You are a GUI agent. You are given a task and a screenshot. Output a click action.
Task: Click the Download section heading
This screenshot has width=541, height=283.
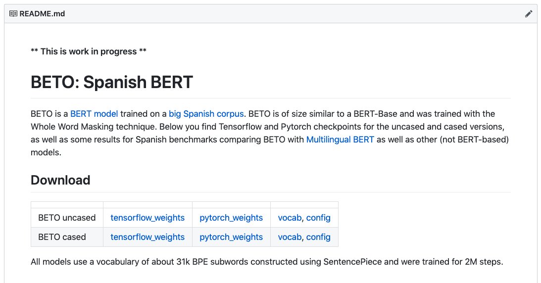coord(60,180)
